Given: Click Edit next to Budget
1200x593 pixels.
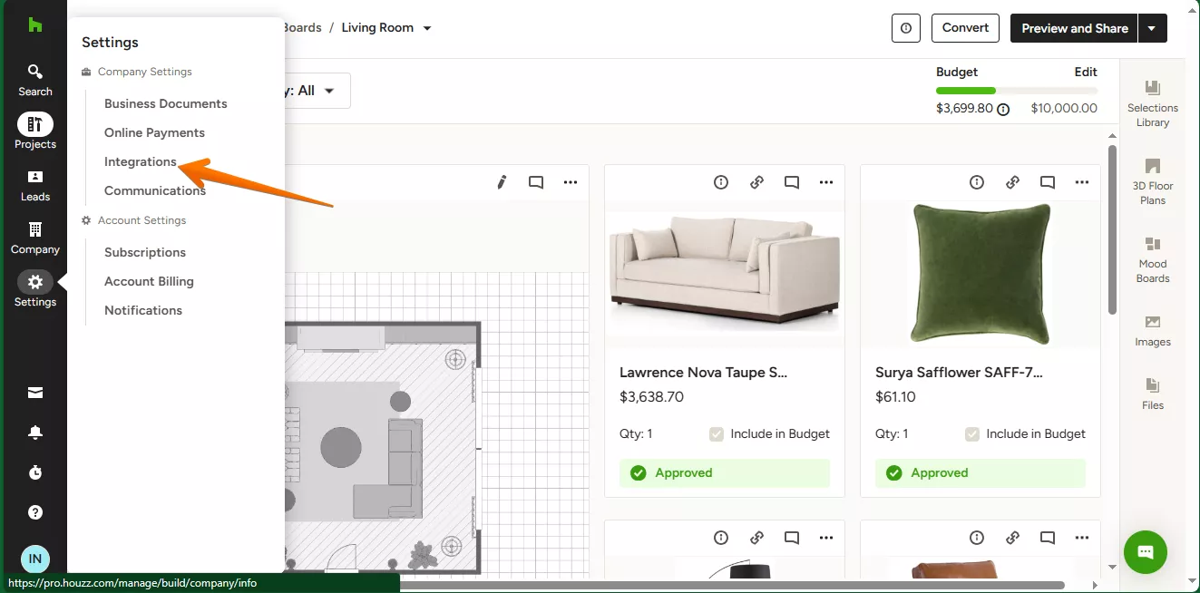Looking at the screenshot, I should coord(1086,72).
